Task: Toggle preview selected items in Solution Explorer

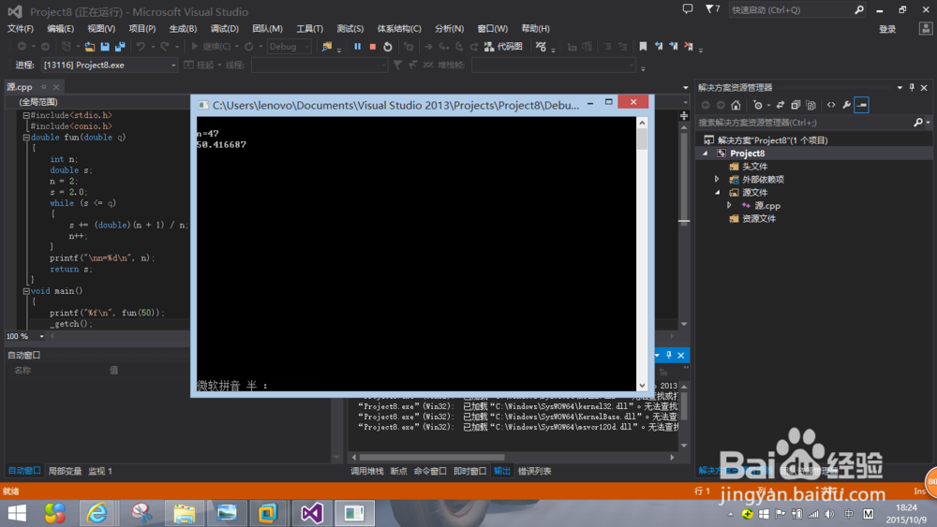Action: [x=862, y=105]
